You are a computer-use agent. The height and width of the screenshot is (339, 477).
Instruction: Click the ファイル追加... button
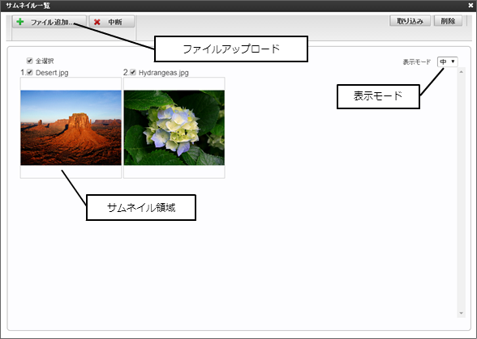[49, 22]
